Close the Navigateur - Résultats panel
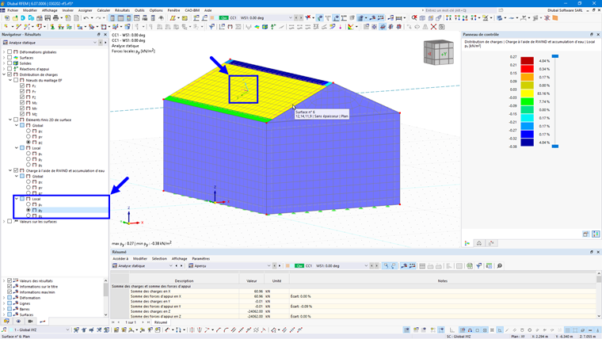 point(105,35)
